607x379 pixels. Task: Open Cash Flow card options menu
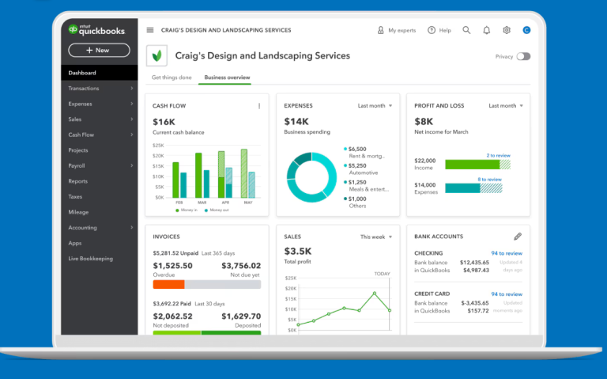[x=259, y=106]
